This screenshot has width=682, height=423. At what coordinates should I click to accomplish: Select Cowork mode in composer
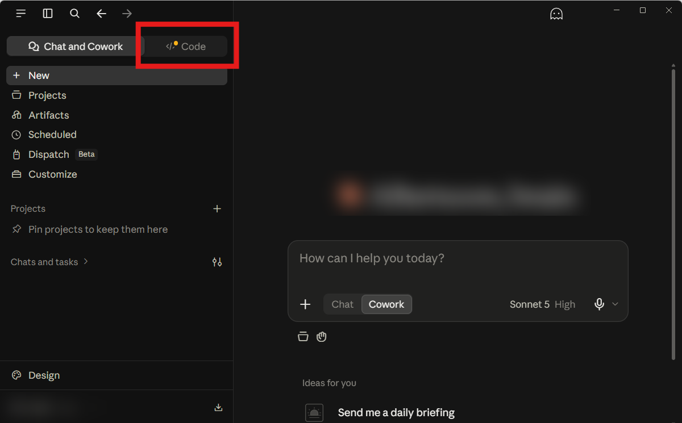coord(386,304)
